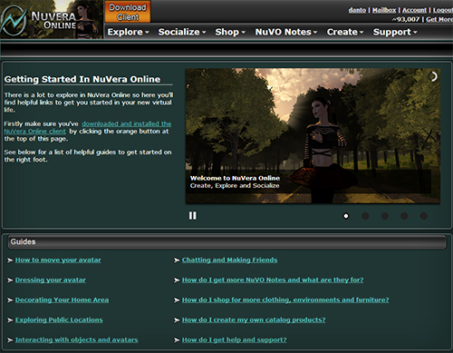Select the fourth slideshow dot
This screenshot has height=353, width=453.
click(x=404, y=216)
